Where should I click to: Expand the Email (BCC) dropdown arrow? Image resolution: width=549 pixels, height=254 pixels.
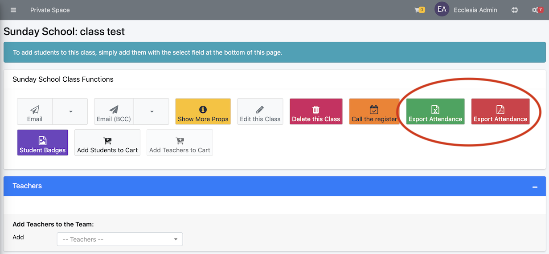click(x=152, y=111)
